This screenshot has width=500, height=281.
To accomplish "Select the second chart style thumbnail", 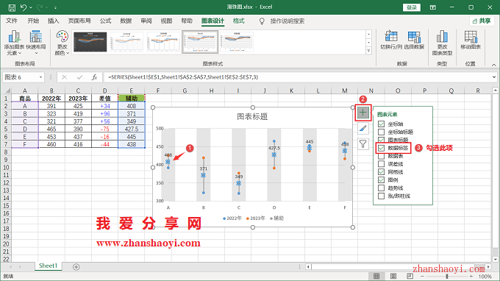I will click(127, 42).
